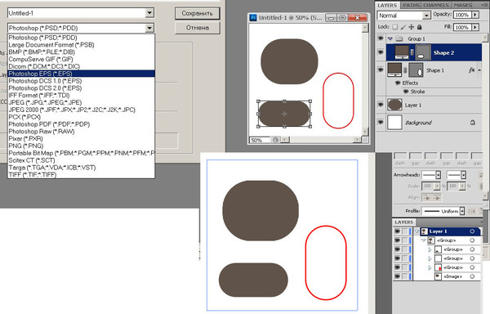The width and height of the screenshot is (490, 314).
Task: Click the lock all padlock icon
Action: coord(420,27)
